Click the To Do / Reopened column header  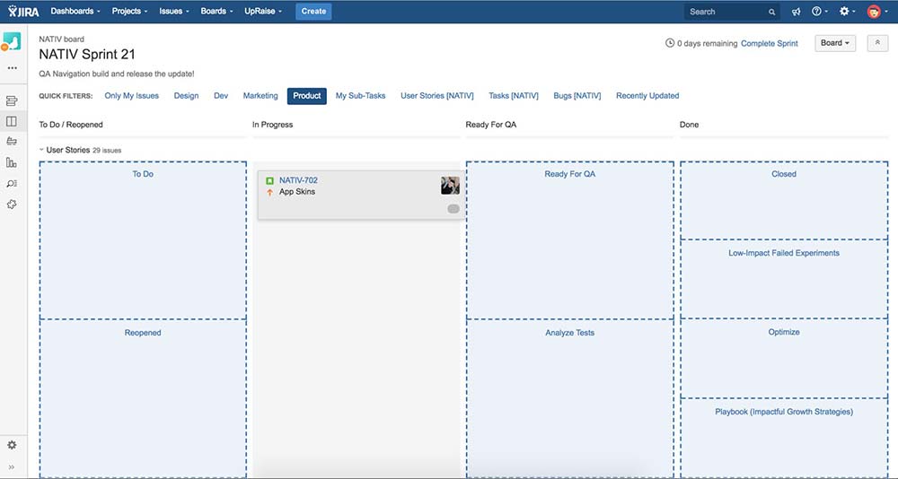(x=71, y=124)
